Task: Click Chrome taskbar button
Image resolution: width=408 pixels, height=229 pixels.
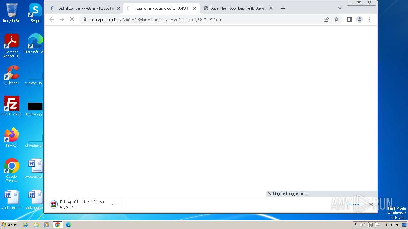Action: 57,225
